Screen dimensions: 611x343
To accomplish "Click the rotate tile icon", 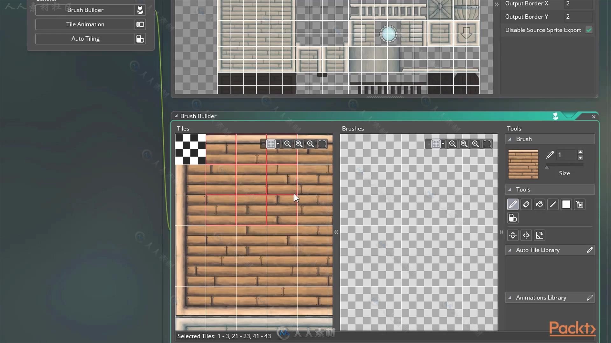I will [x=539, y=235].
